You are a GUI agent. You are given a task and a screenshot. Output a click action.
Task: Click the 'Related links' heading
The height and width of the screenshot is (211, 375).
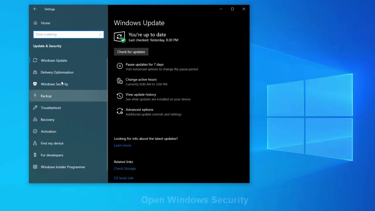[123, 162]
